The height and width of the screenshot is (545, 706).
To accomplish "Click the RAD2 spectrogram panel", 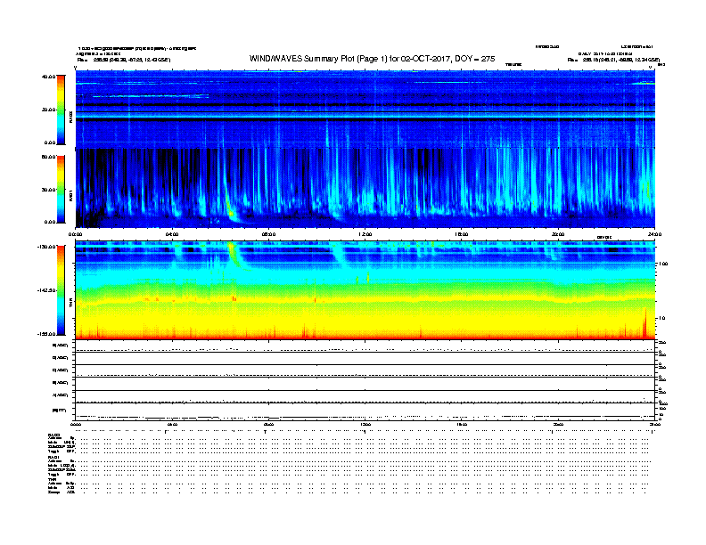I will pyautogui.click(x=365, y=109).
